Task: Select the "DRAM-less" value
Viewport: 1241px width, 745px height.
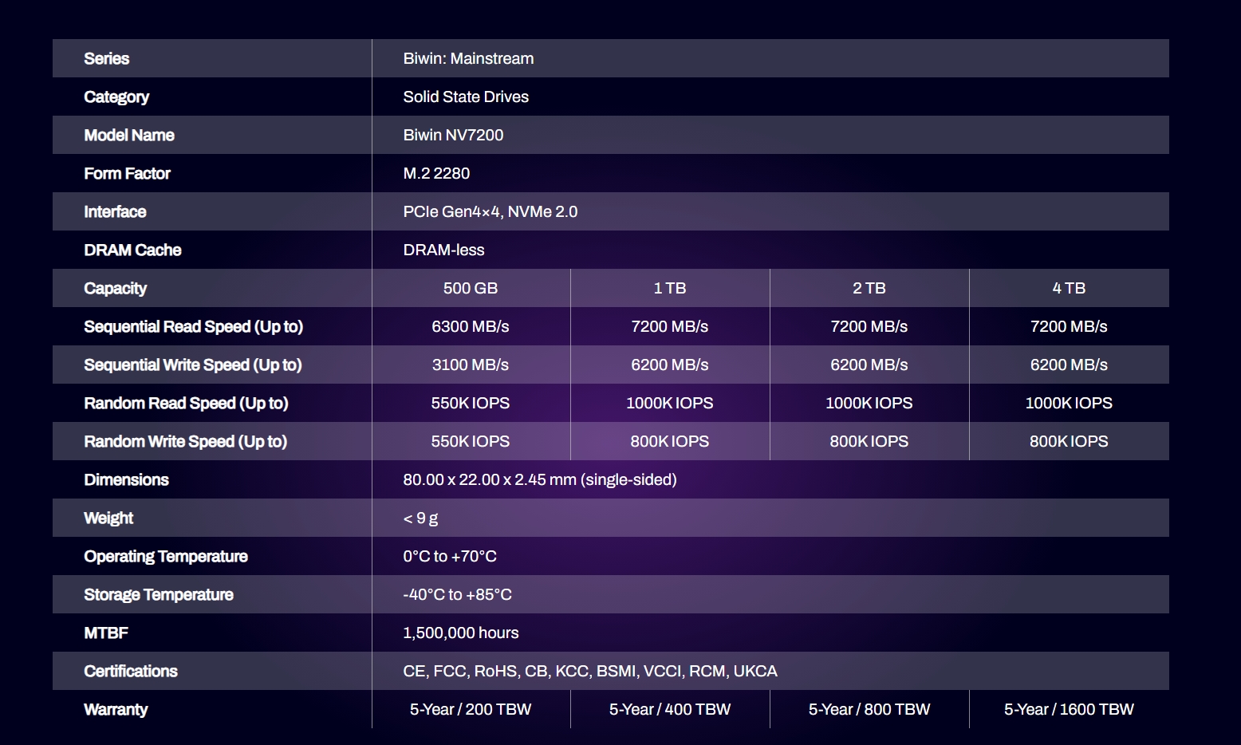Action: 443,250
